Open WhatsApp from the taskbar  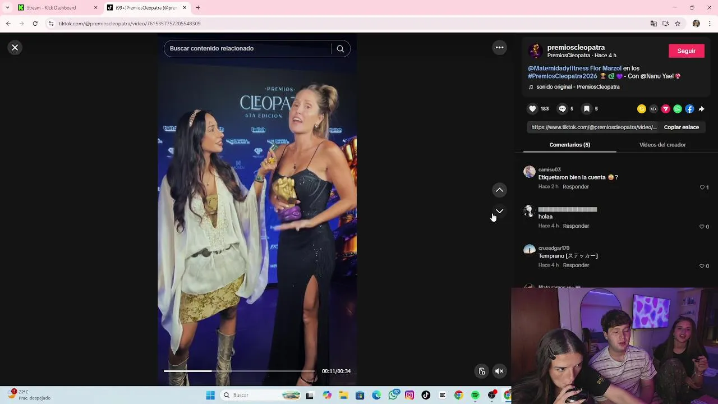(393, 396)
